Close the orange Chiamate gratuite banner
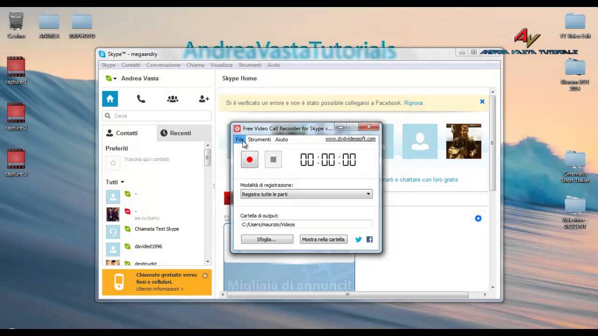 [205, 276]
